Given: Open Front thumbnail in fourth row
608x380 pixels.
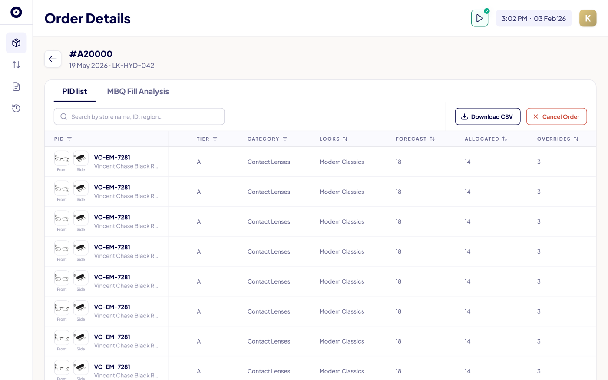Looking at the screenshot, I should pyautogui.click(x=62, y=248).
